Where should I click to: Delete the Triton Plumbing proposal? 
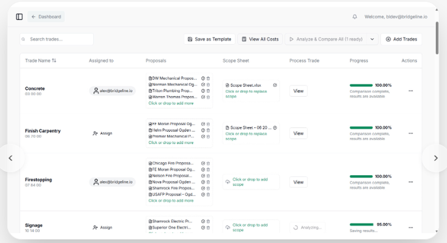point(208,91)
